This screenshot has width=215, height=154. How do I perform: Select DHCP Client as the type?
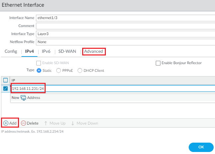pyautogui.click(x=80, y=70)
